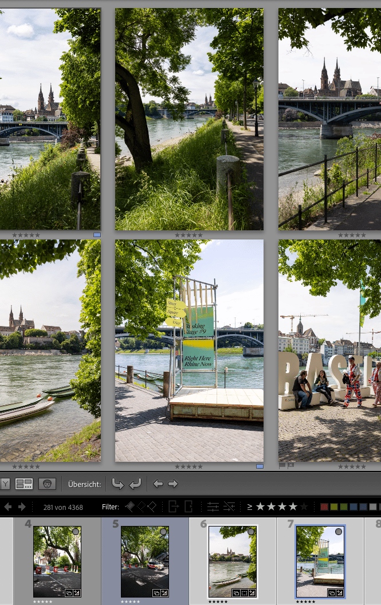Toggle the rejected photos filter

(x=152, y=506)
